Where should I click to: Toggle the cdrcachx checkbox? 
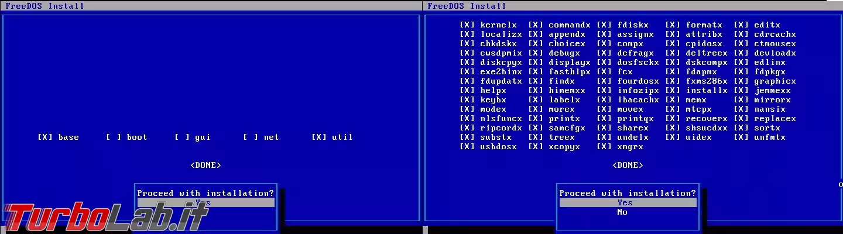tap(741, 35)
